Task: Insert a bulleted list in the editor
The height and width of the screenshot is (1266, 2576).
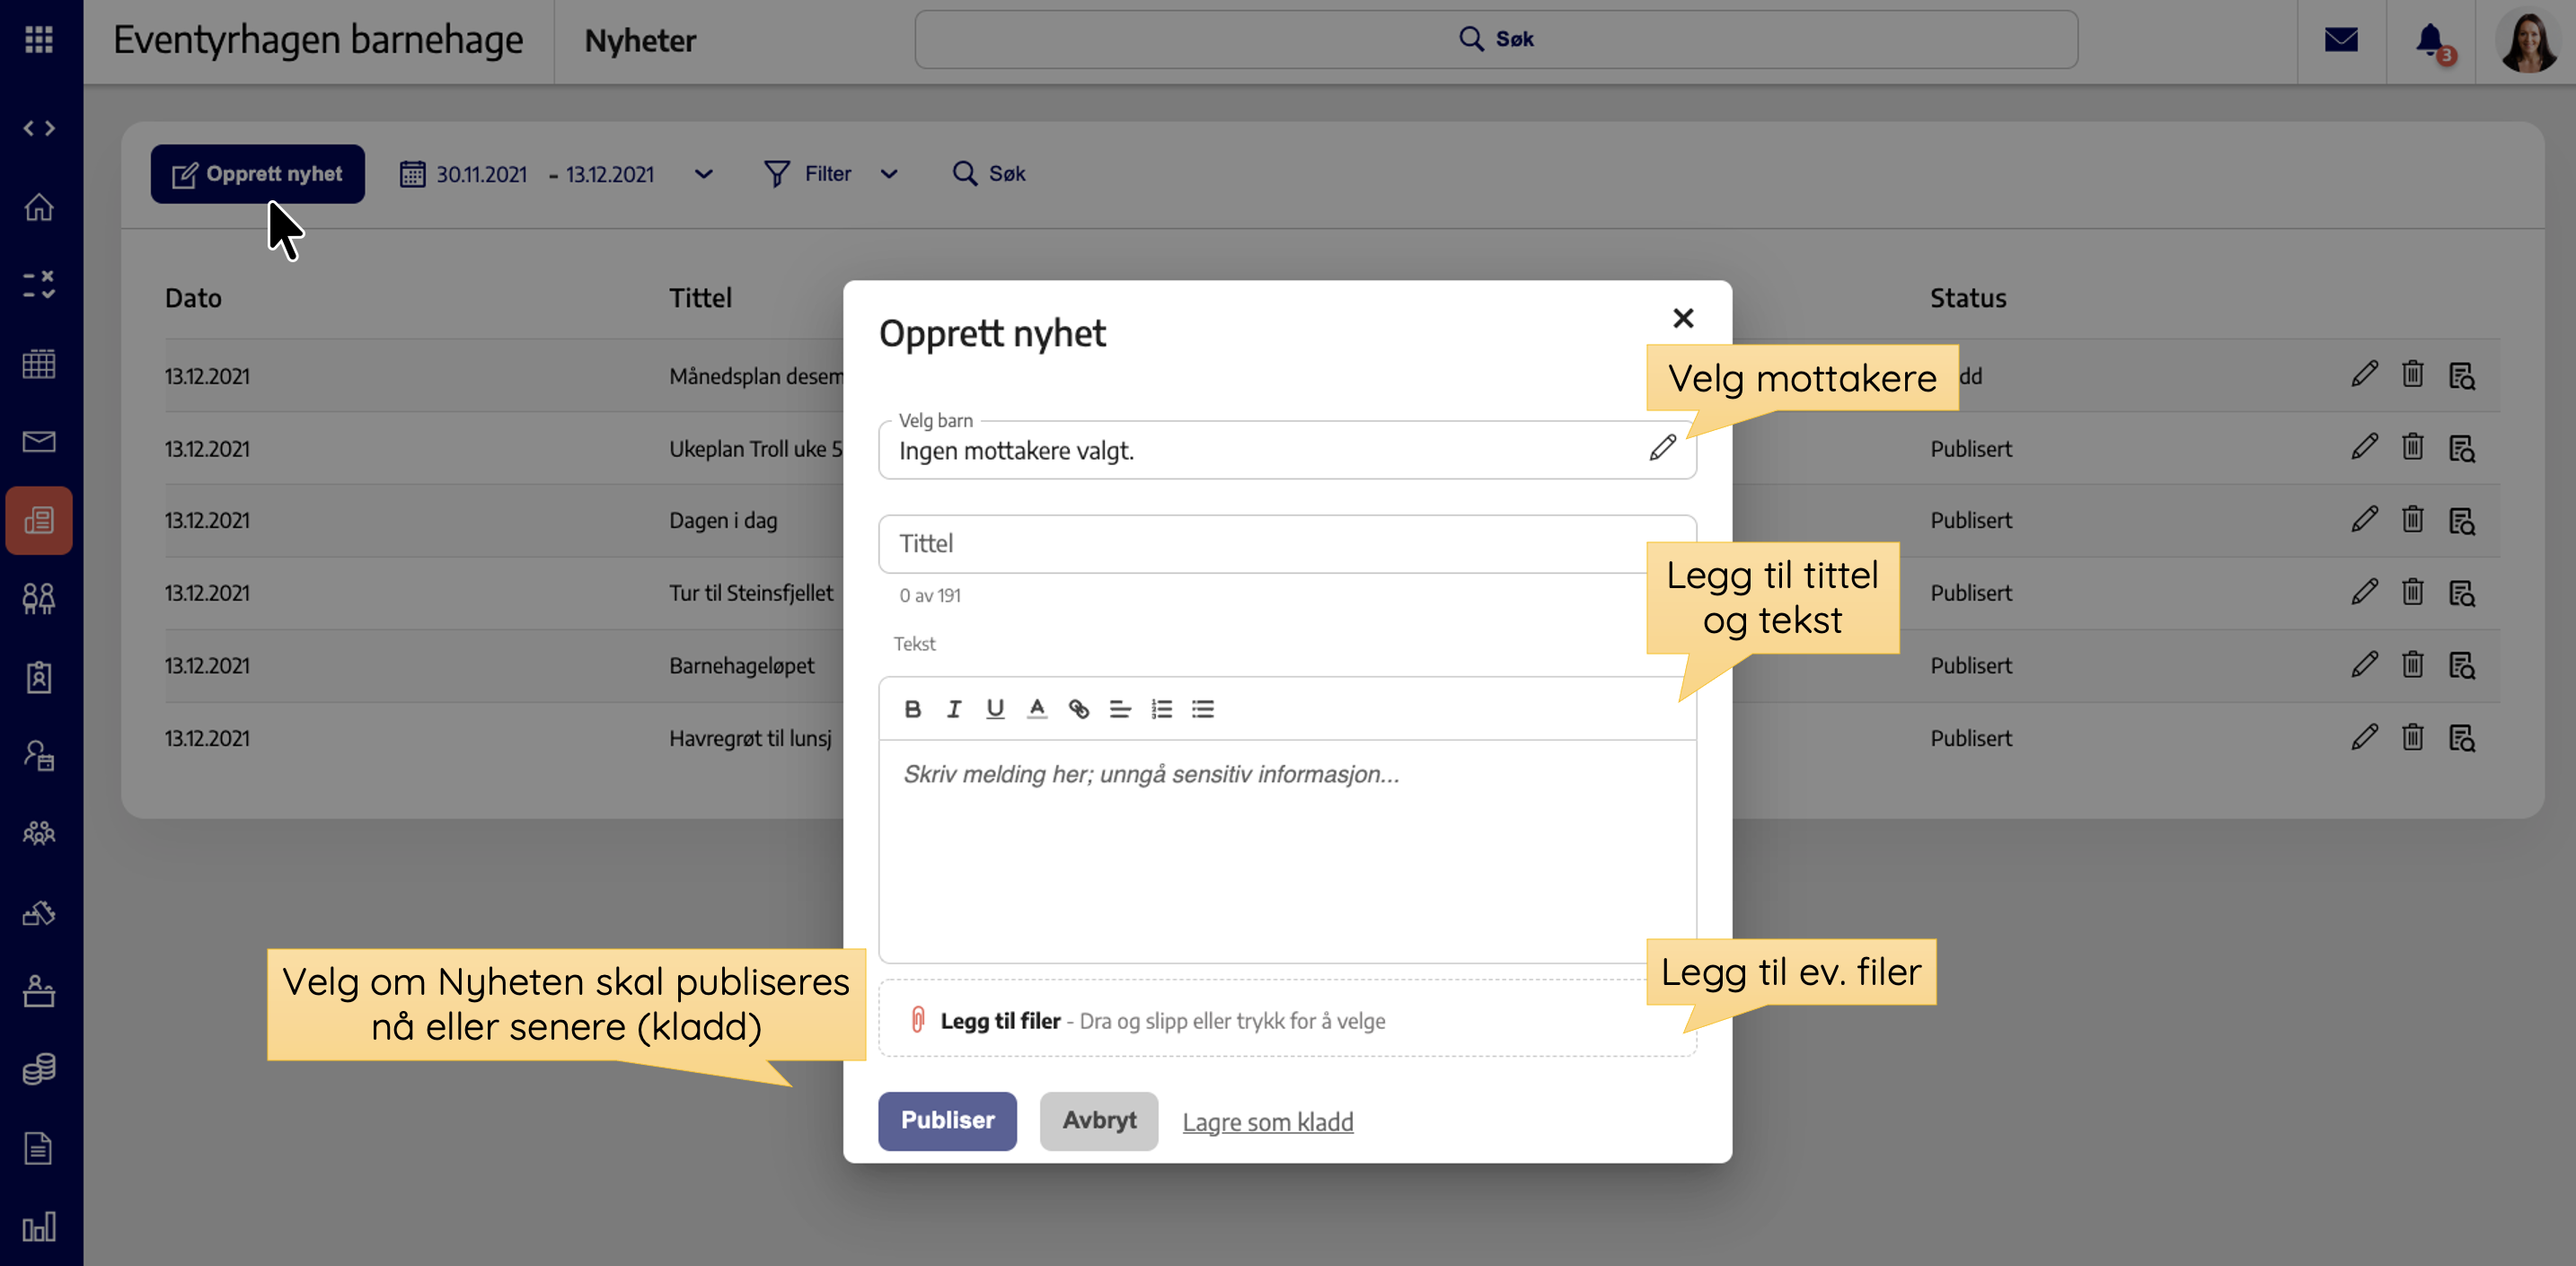Action: (1202, 709)
